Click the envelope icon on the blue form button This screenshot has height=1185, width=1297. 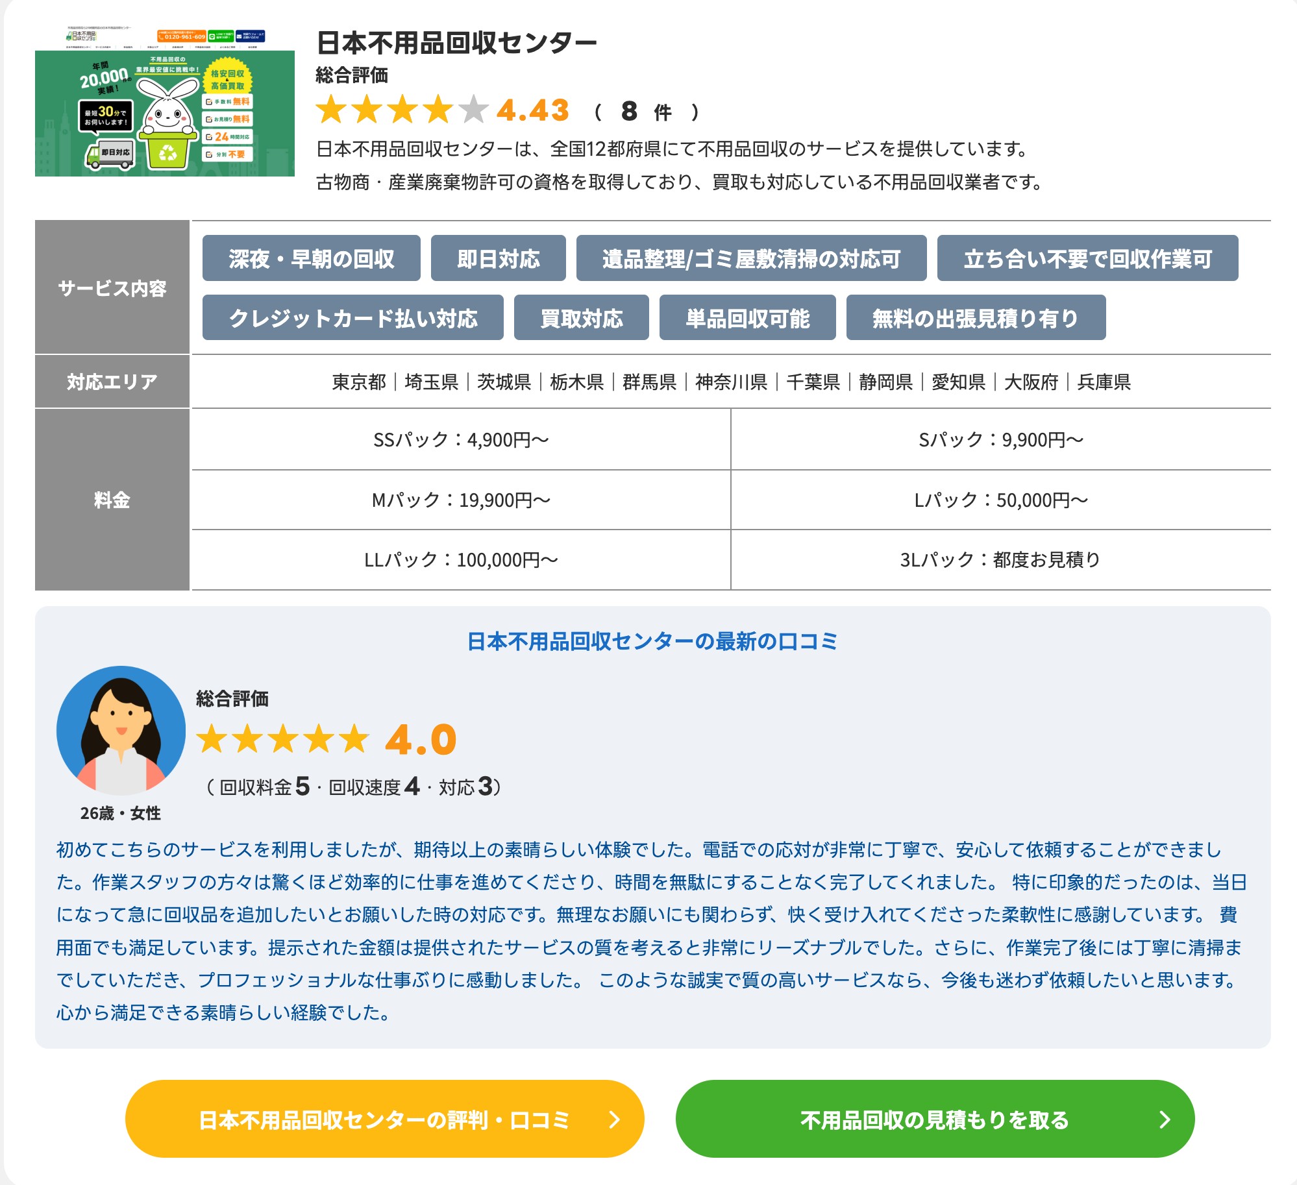pyautogui.click(x=239, y=36)
